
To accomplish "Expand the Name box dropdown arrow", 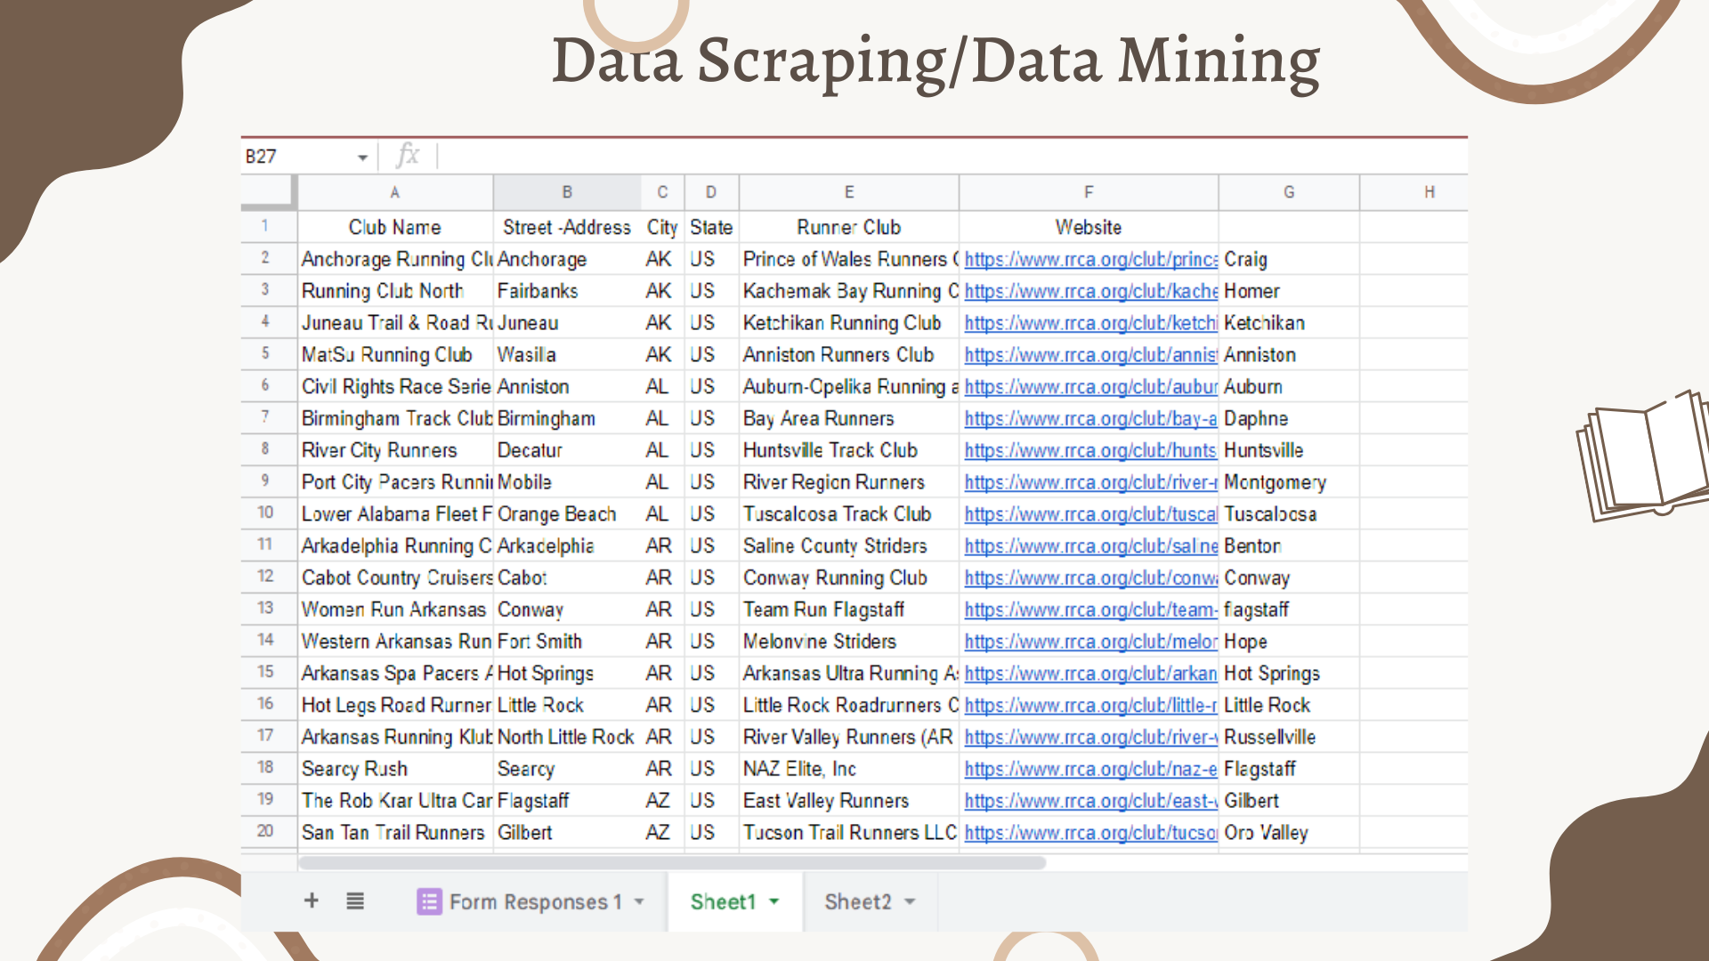I will pyautogui.click(x=362, y=157).
